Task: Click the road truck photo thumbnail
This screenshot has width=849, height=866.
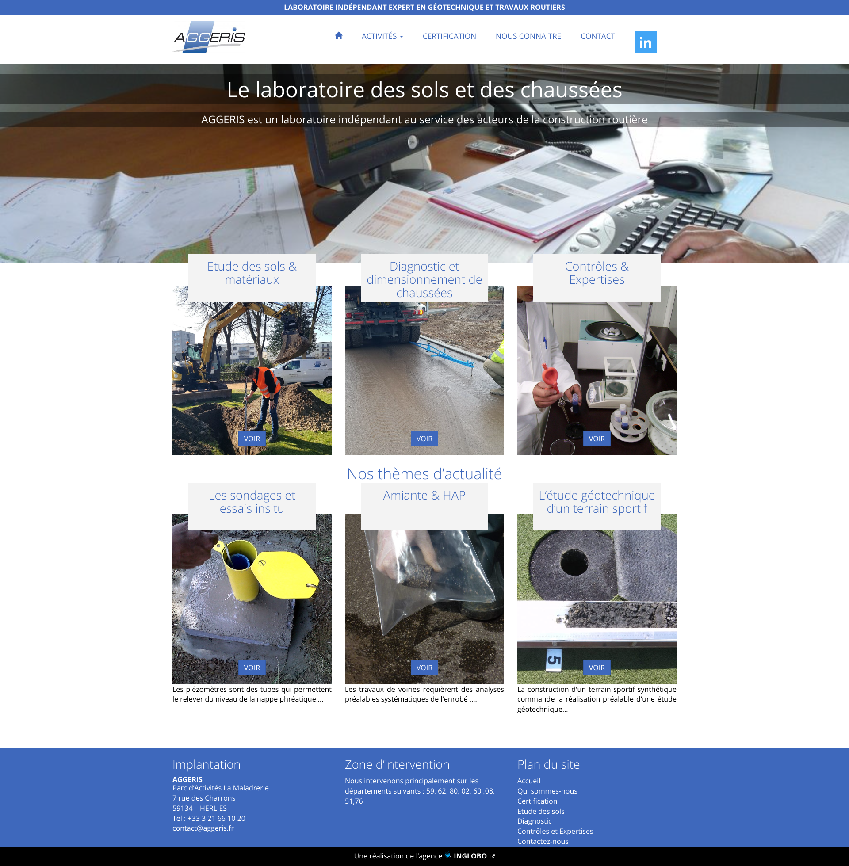Action: point(424,370)
